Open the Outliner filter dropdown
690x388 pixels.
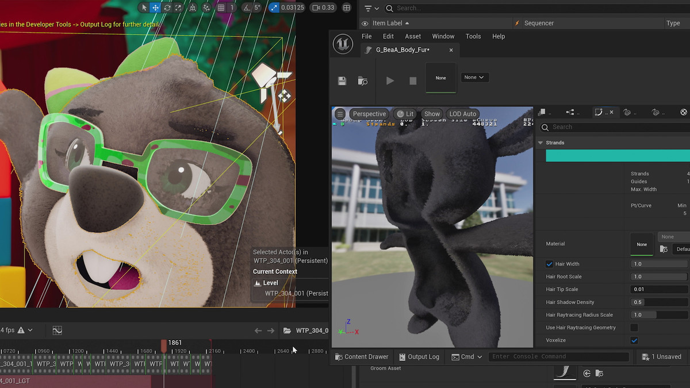click(371, 8)
